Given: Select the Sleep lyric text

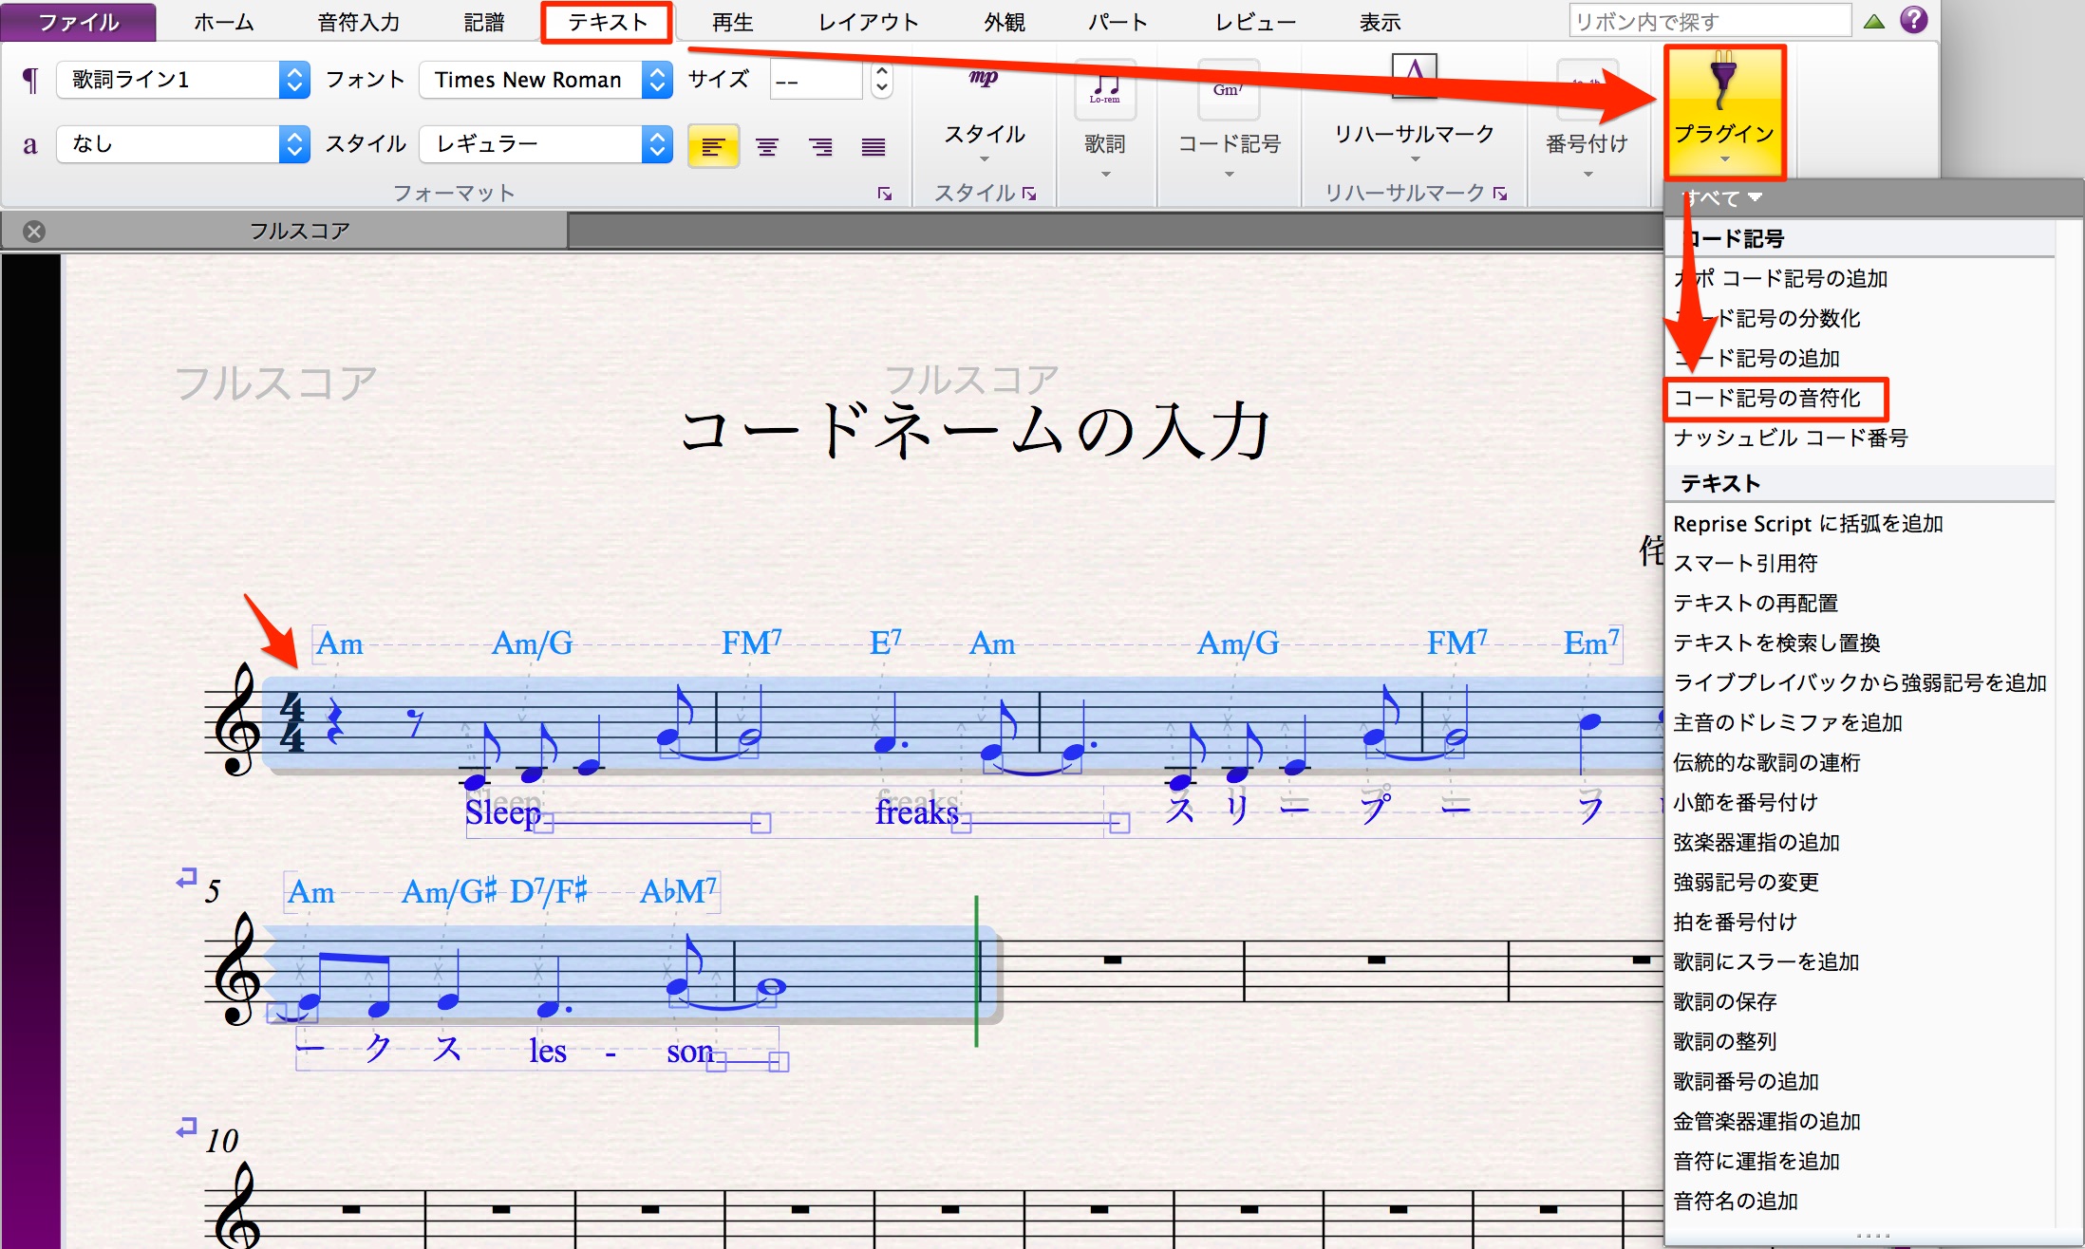Looking at the screenshot, I should (502, 812).
